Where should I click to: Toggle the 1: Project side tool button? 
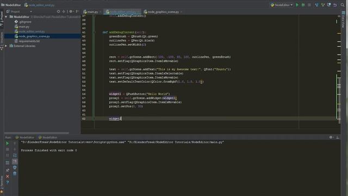click(x=2, y=19)
